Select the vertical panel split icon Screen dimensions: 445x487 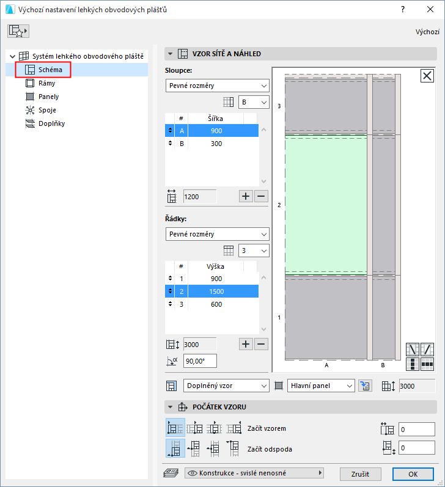[x=413, y=364]
